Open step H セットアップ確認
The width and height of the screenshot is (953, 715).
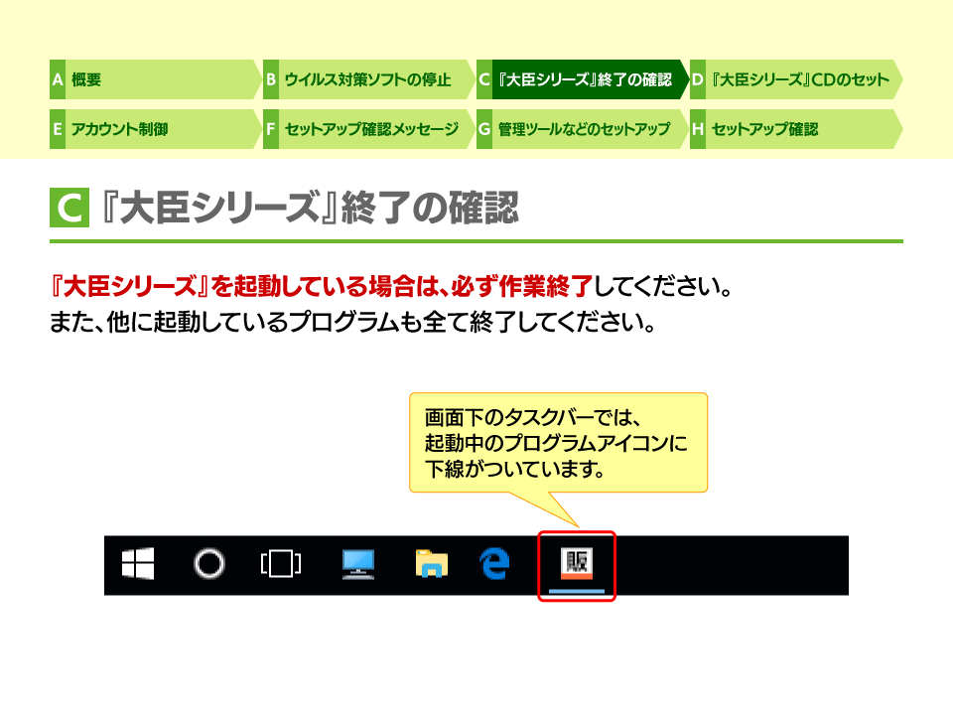pos(796,129)
